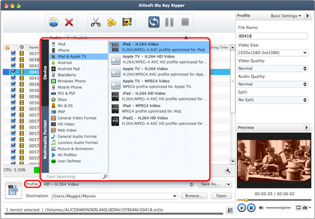
Task: Select the Wii & DS category
Action: [x=79, y=105]
